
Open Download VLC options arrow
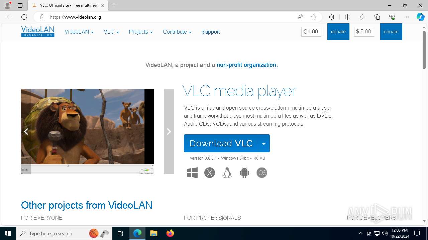[x=264, y=143]
